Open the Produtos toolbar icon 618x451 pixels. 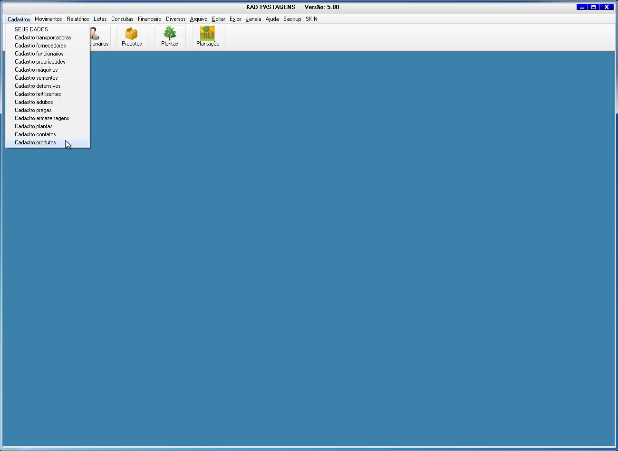132,37
